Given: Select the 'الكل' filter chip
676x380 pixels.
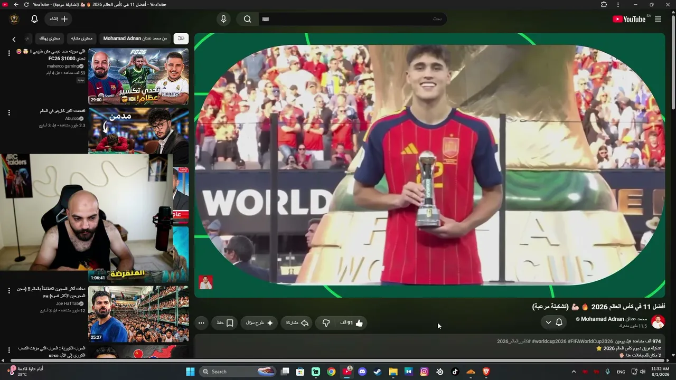Looking at the screenshot, I should click(x=181, y=39).
